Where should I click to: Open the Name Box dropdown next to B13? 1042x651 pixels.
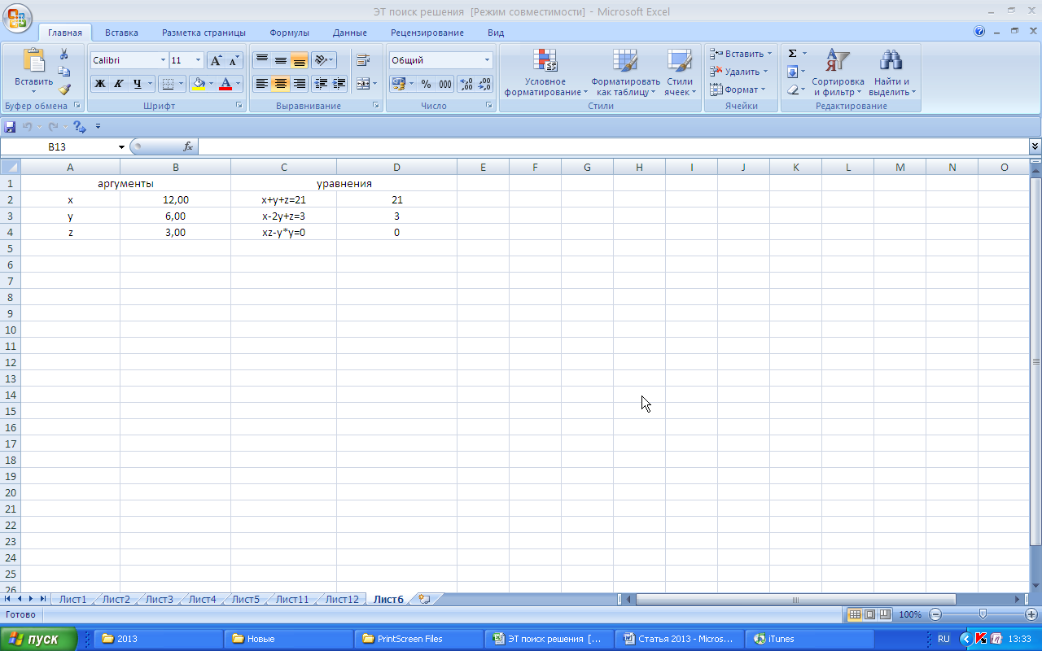[x=122, y=147]
